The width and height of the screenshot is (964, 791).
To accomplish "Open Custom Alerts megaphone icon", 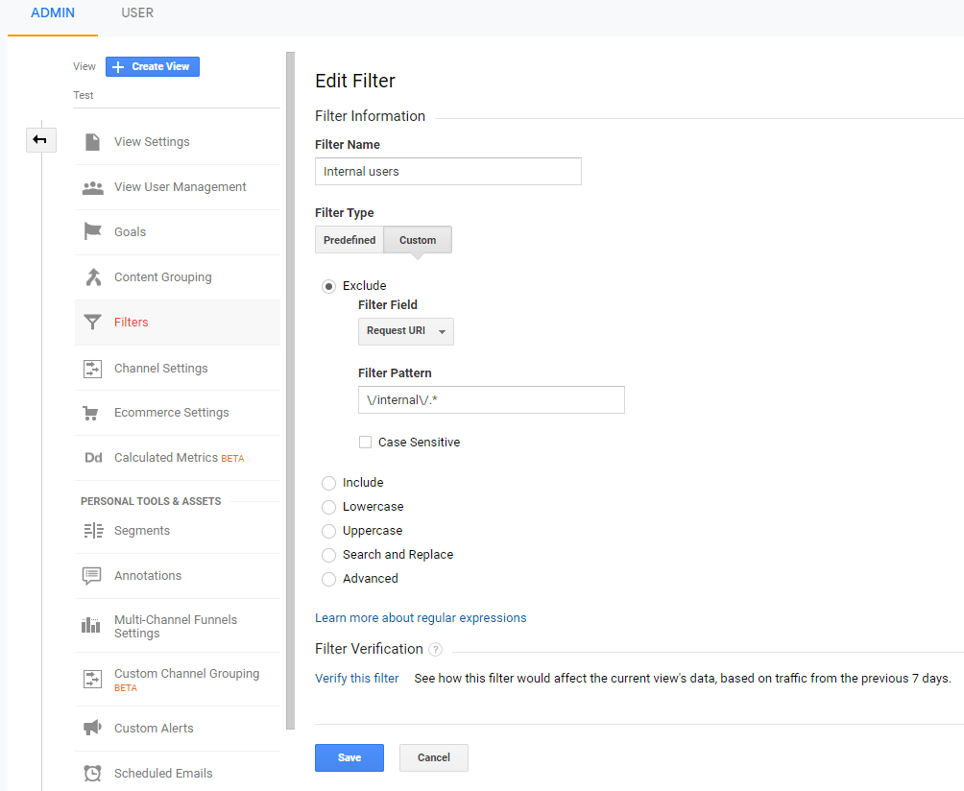I will pyautogui.click(x=92, y=728).
